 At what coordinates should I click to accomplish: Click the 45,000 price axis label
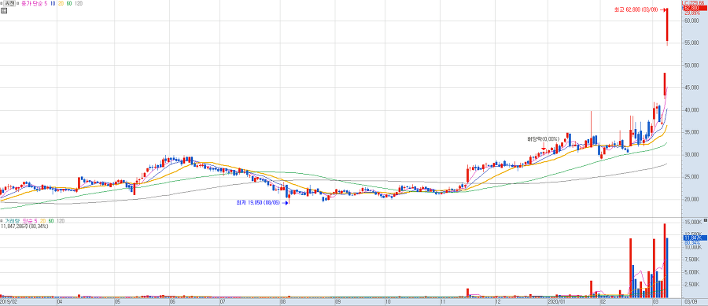click(691, 88)
